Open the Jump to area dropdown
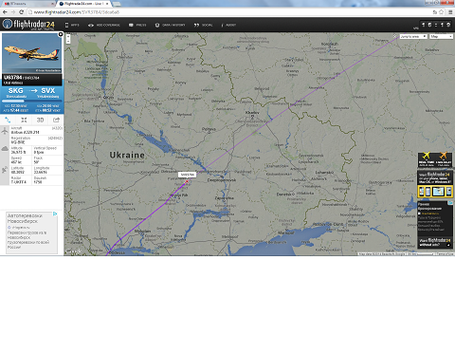 pos(413,37)
